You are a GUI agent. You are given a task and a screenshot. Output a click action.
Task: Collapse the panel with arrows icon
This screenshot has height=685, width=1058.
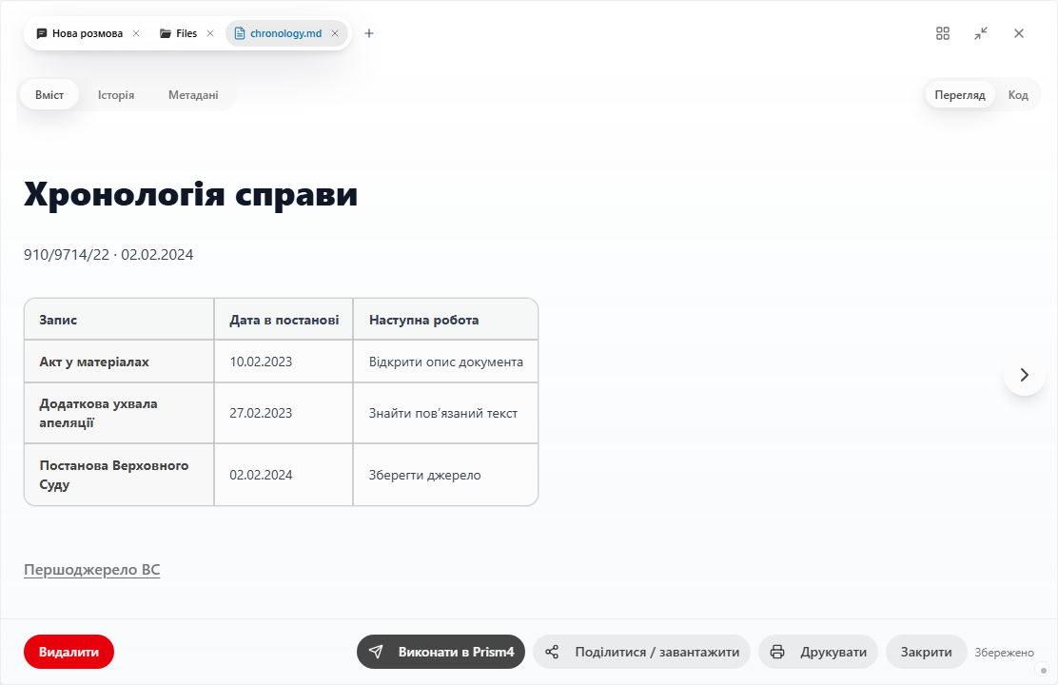[x=981, y=33]
